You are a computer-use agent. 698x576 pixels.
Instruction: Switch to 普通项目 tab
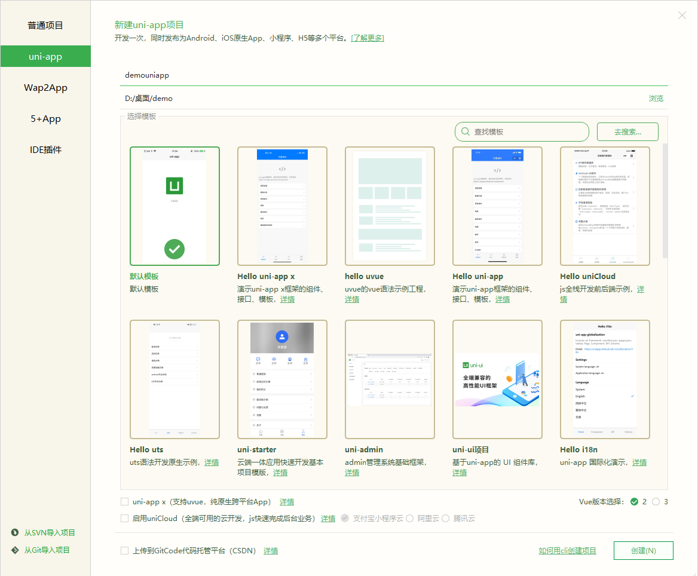pos(45,25)
